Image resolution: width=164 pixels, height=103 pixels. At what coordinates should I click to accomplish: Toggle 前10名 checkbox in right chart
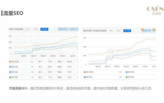click(x=127, y=77)
